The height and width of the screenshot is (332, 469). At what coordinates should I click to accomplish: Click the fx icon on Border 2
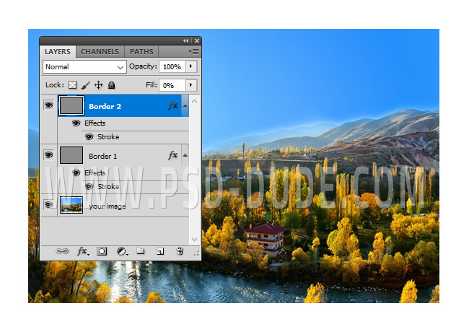coord(173,105)
